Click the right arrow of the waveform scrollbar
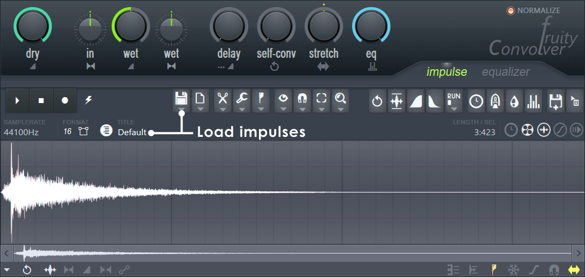This screenshot has height=277, width=585. (x=578, y=253)
